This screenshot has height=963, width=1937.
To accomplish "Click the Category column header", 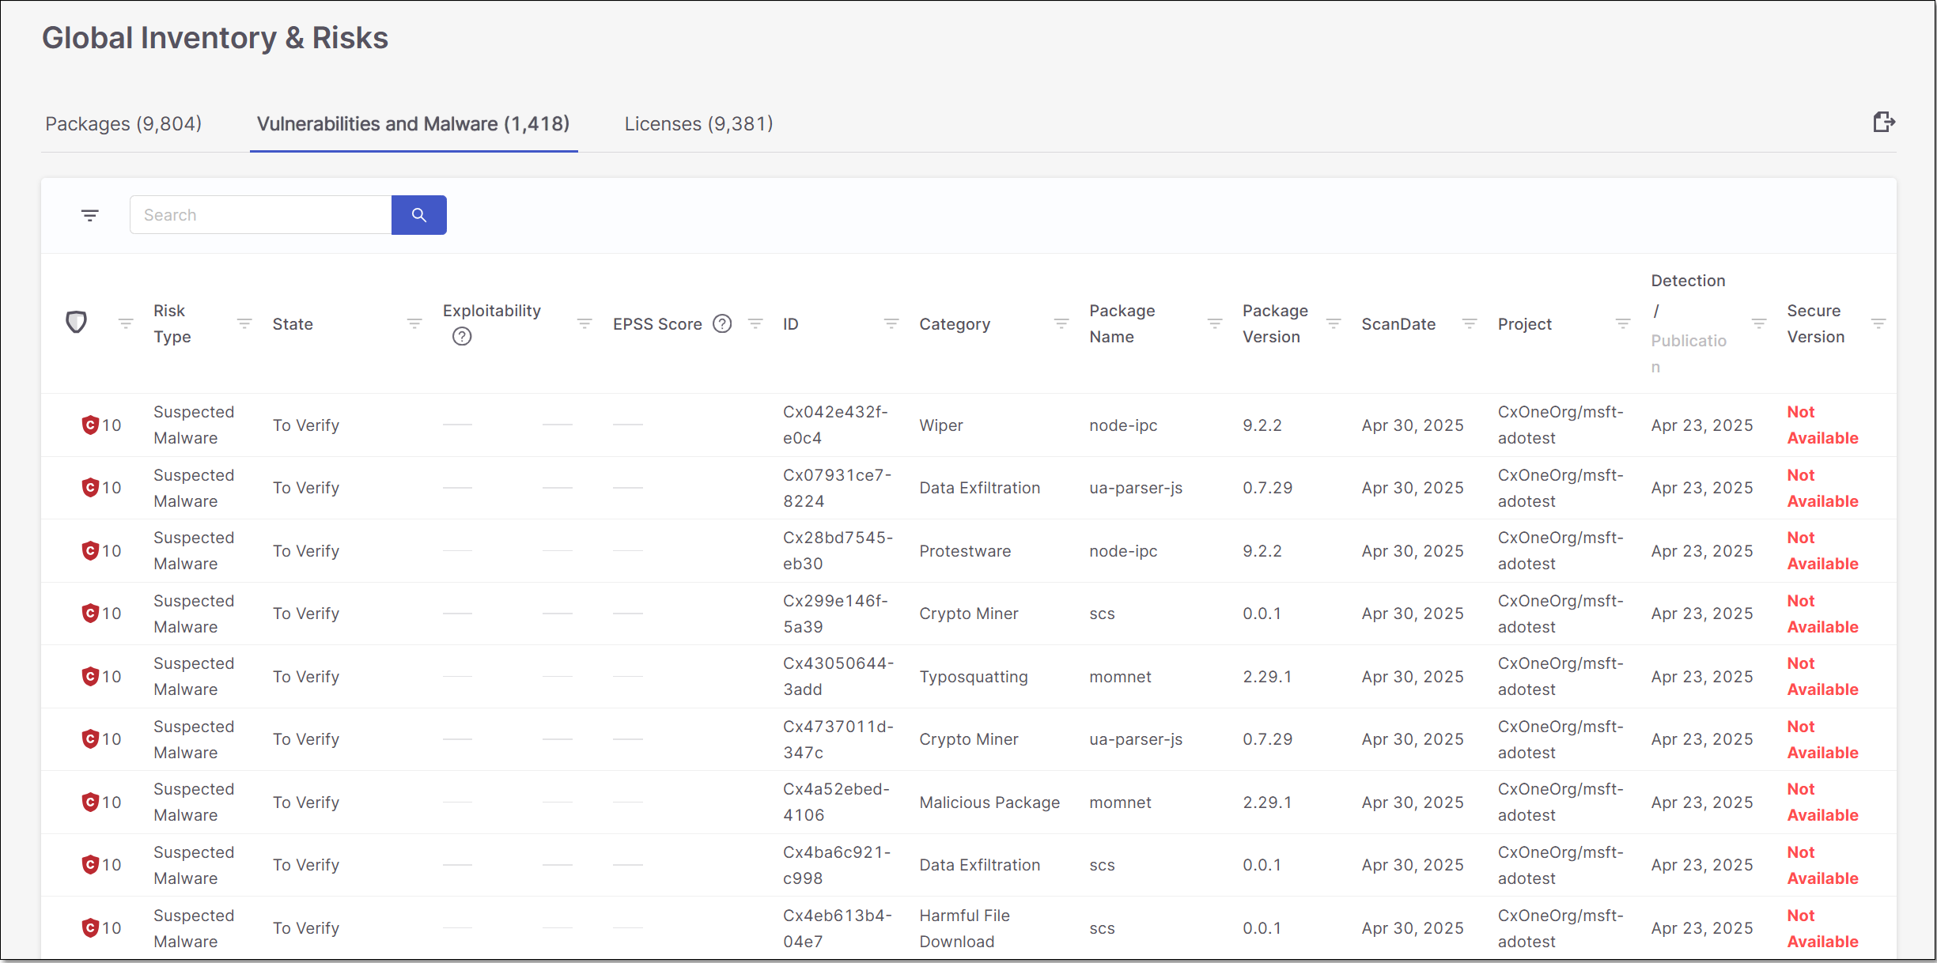I will (955, 324).
